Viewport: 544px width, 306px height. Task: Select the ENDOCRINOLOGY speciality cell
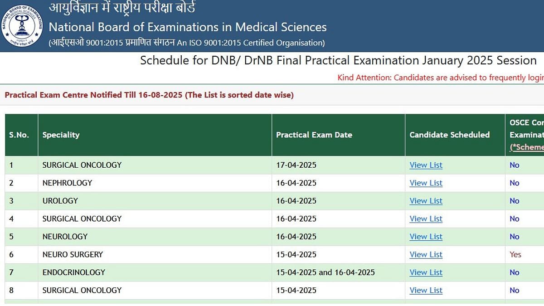pyautogui.click(x=73, y=272)
